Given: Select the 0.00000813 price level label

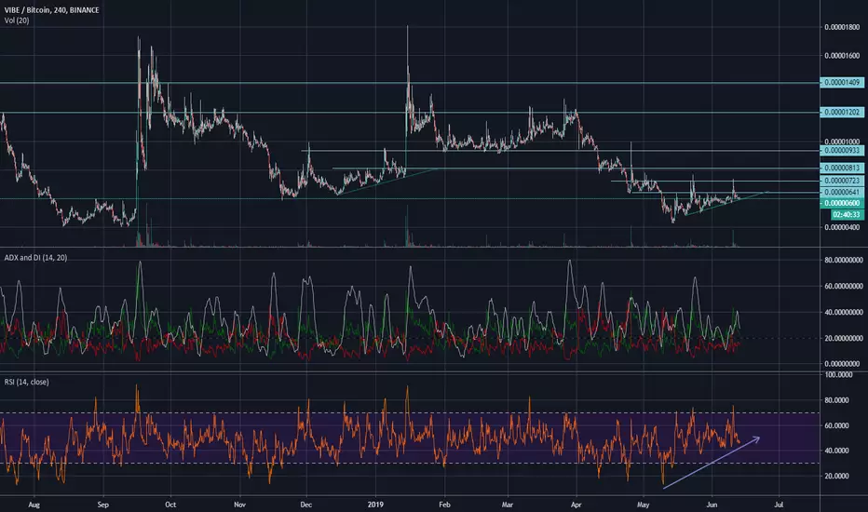Looking at the screenshot, I should coord(842,168).
